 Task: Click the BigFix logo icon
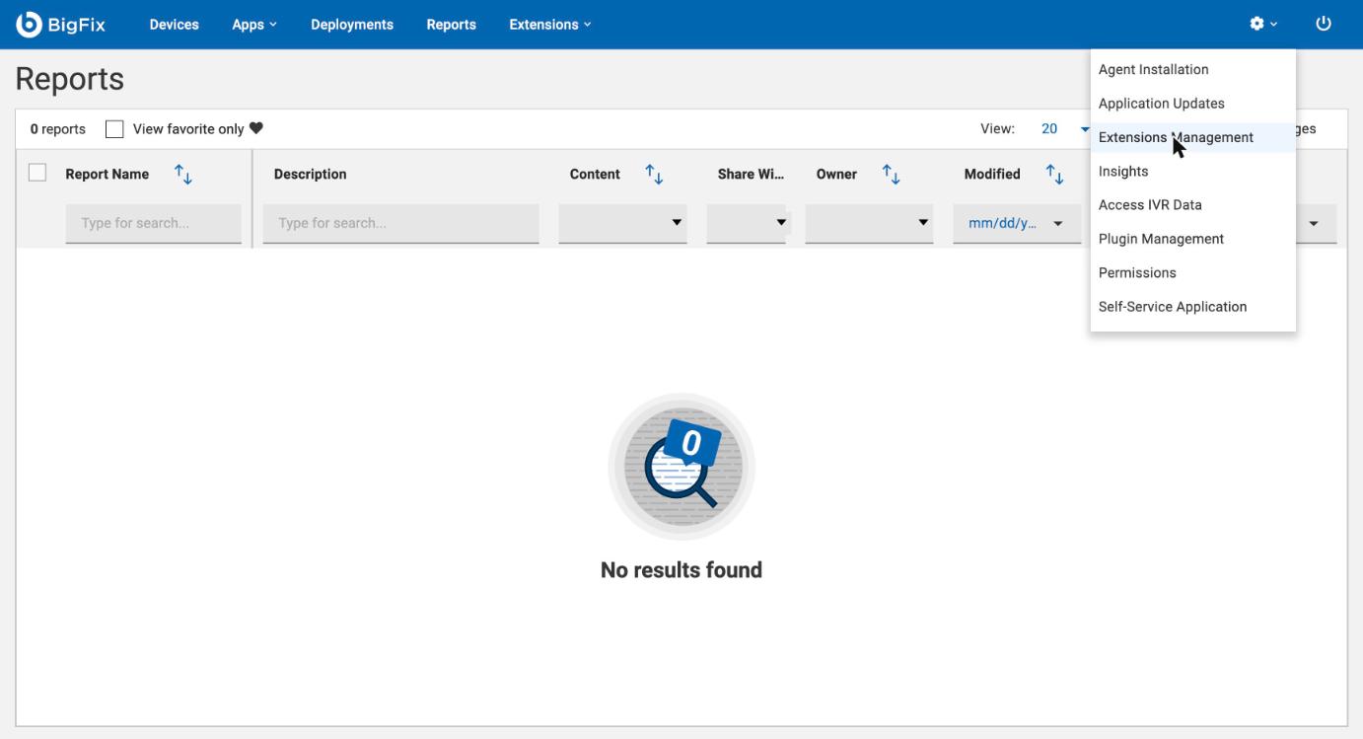click(x=30, y=25)
